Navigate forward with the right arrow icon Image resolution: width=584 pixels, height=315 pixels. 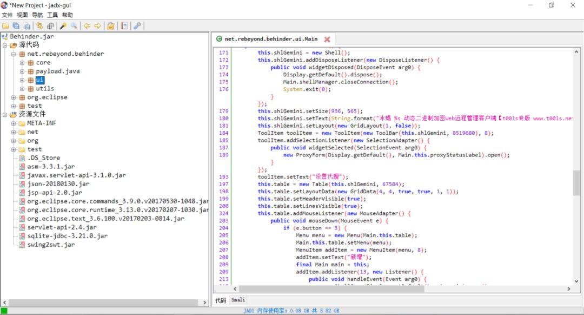98,26
